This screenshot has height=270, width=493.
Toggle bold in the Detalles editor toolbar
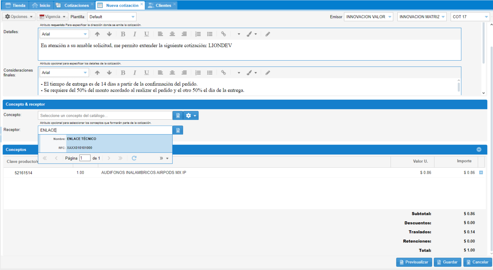pyautogui.click(x=123, y=34)
